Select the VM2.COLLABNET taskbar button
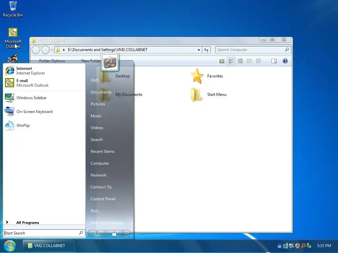The height and width of the screenshot is (253, 338). (49, 246)
